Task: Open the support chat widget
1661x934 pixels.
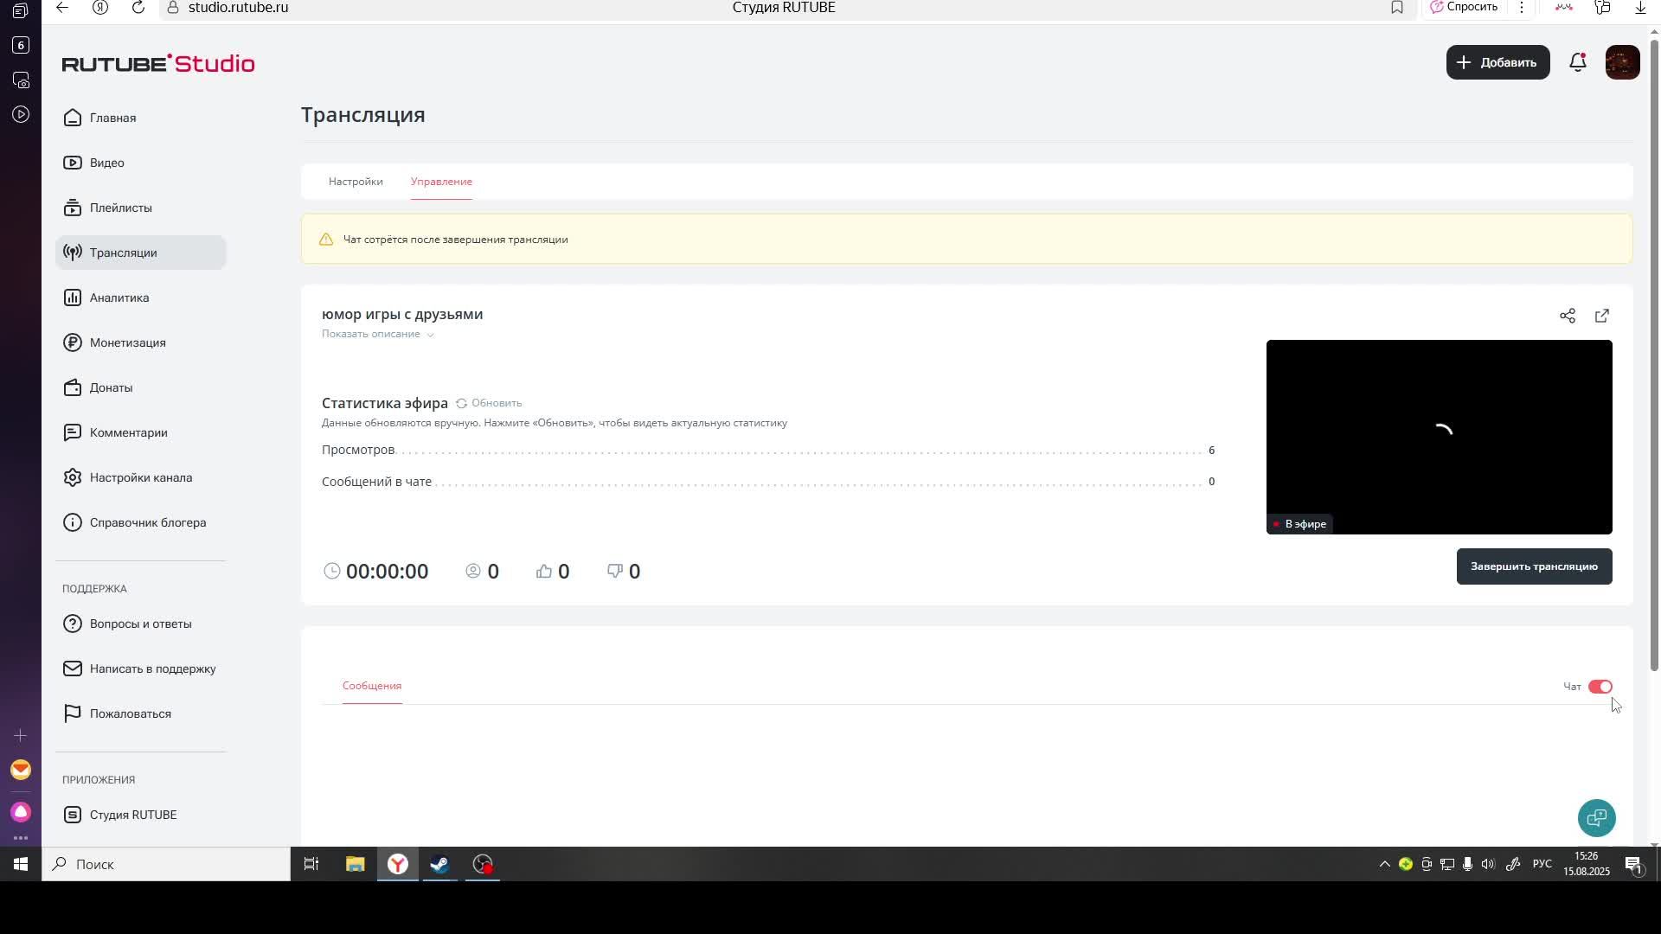Action: tap(1596, 817)
